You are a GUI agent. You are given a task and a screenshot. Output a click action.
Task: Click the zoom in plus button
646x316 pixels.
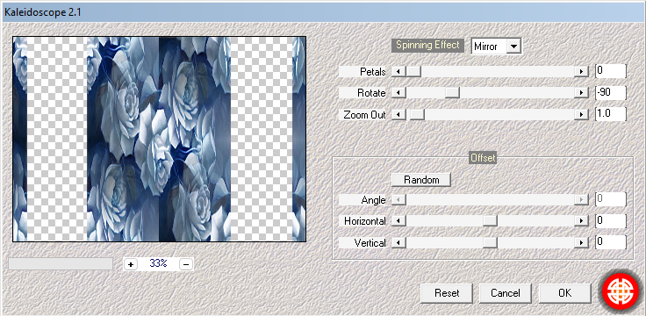[x=131, y=264]
